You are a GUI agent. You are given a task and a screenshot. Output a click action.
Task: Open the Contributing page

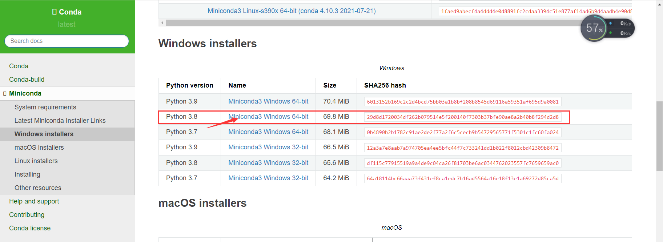[x=27, y=215]
